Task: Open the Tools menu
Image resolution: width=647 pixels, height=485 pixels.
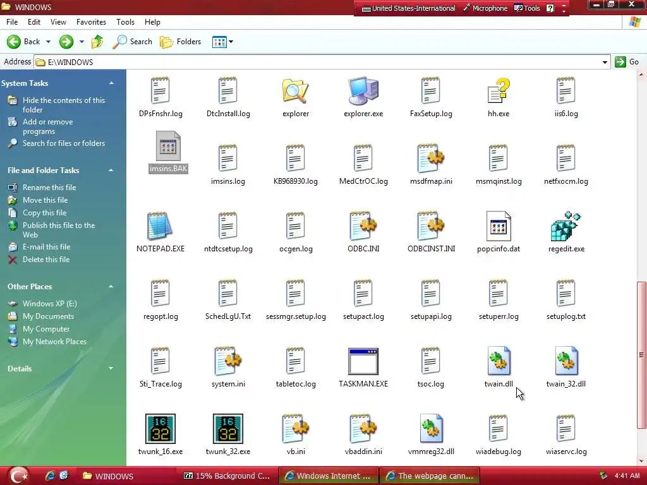Action: [126, 22]
